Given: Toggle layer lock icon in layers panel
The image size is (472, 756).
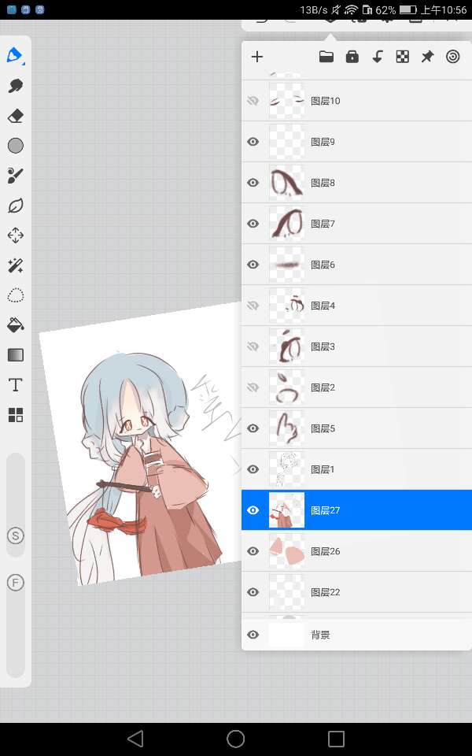Looking at the screenshot, I should (x=352, y=57).
